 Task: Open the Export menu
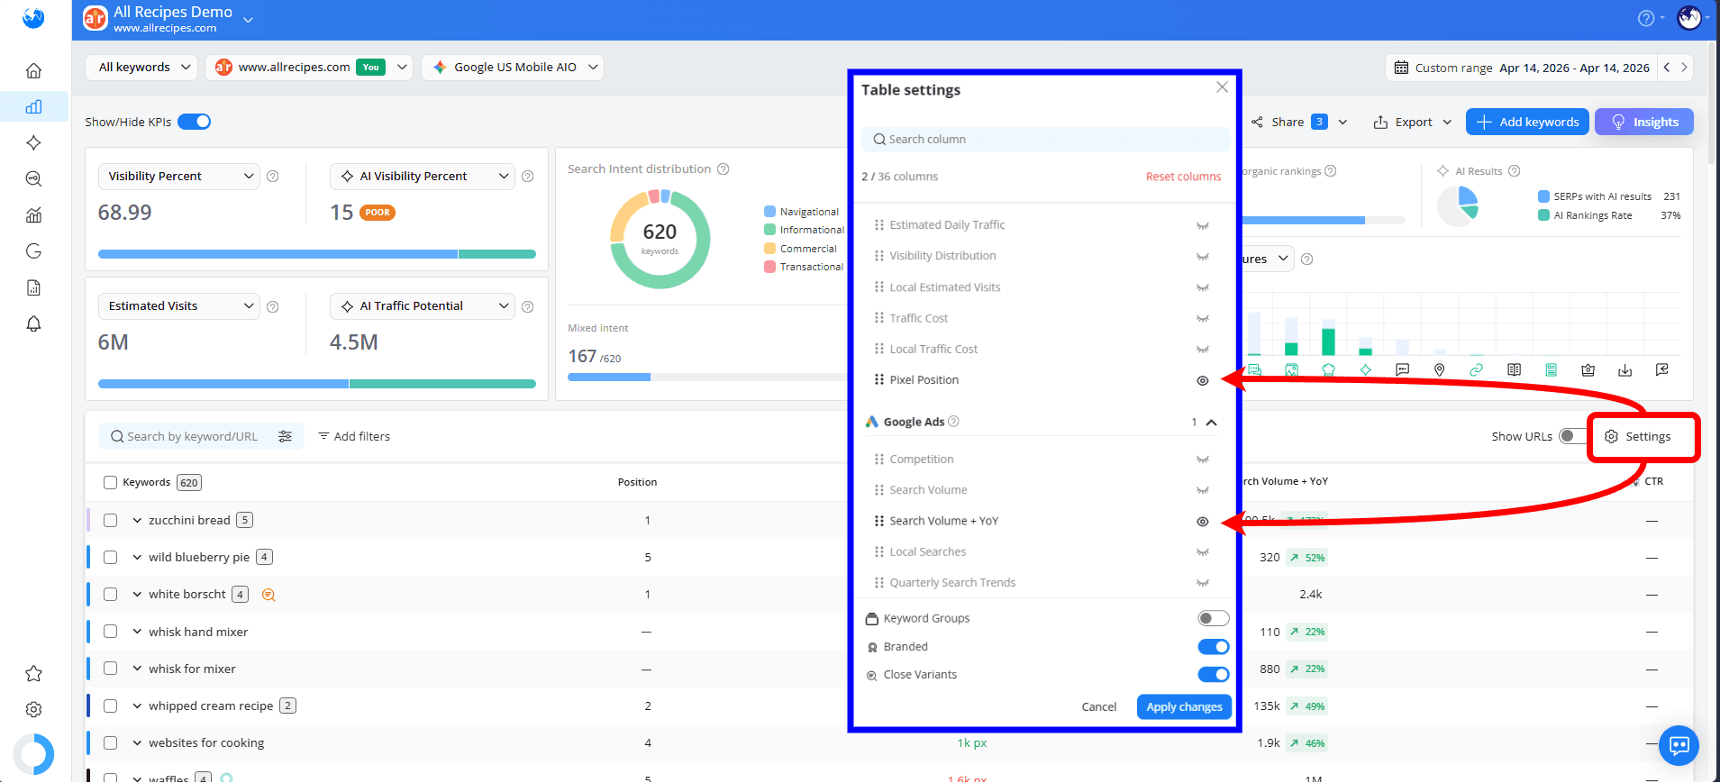1412,122
